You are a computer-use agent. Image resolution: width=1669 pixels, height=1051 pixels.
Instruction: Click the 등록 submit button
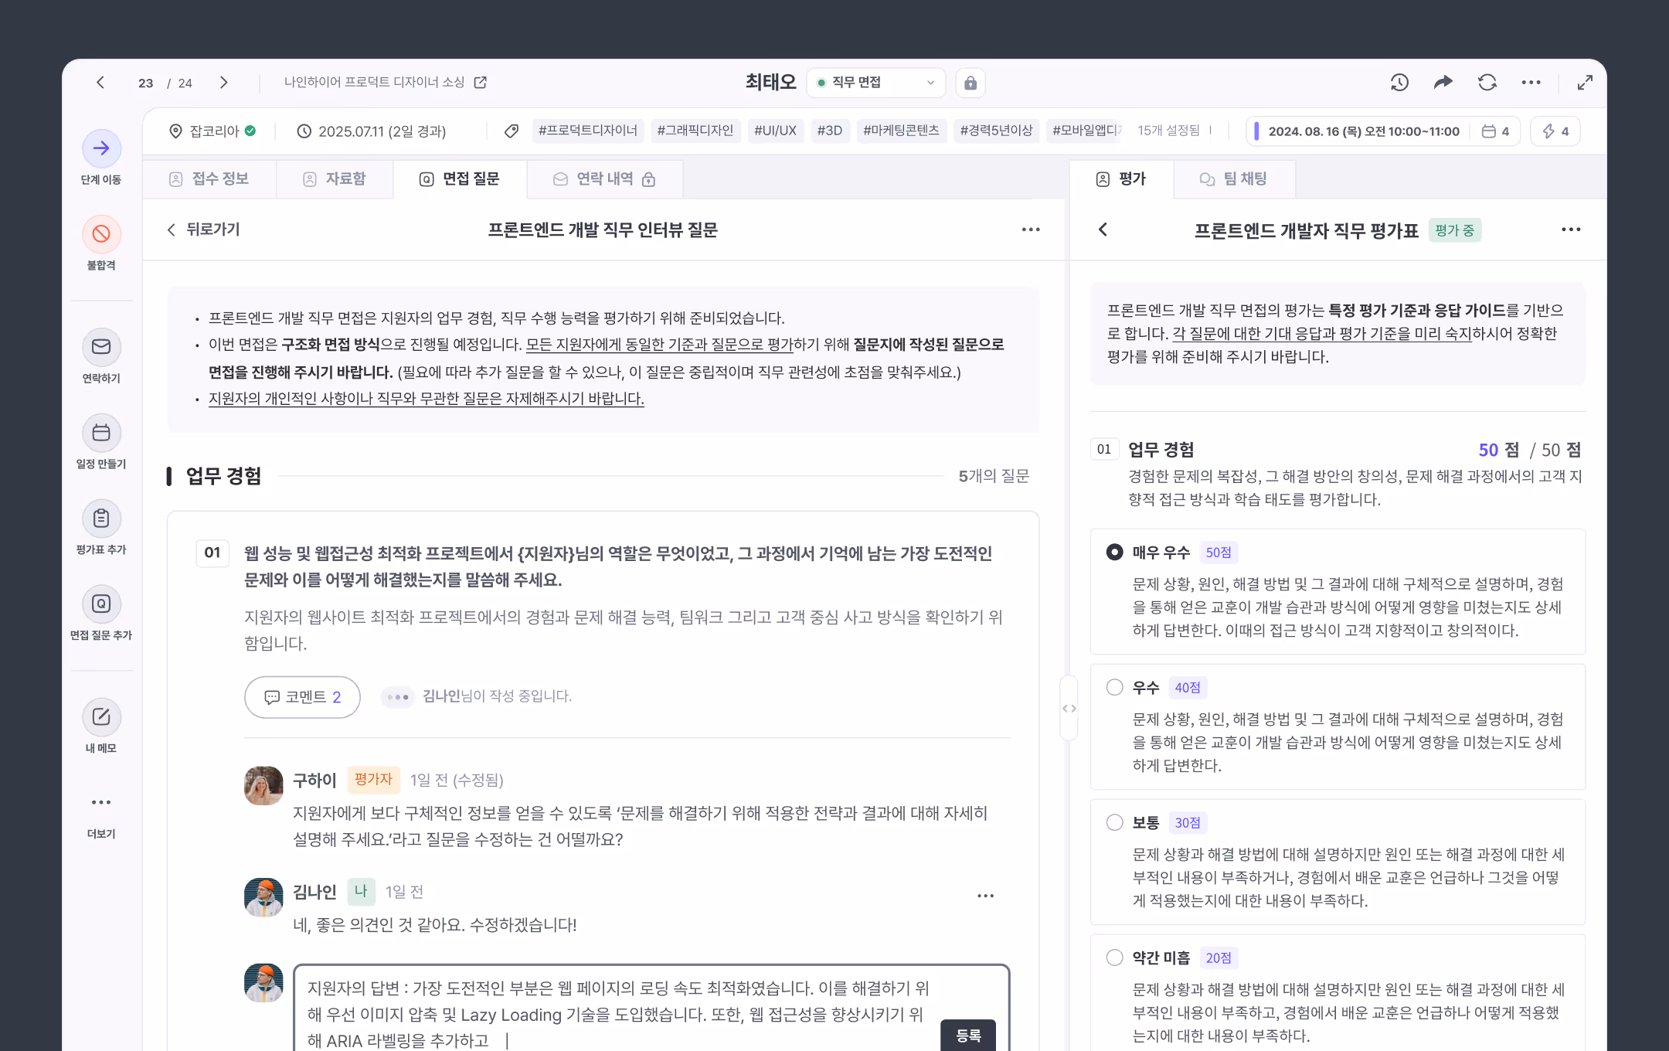coord(967,1035)
